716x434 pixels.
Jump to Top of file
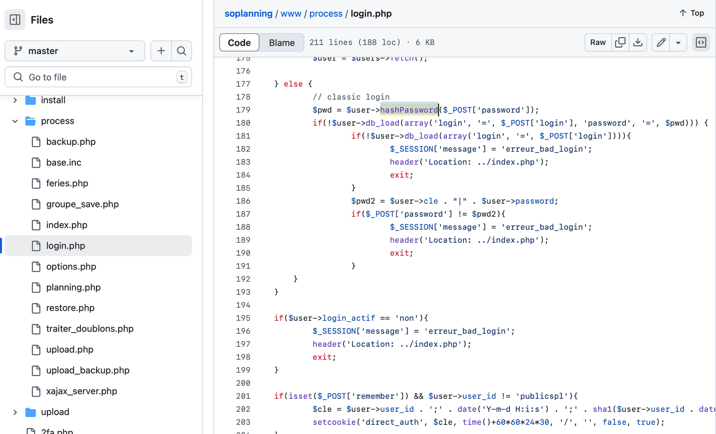pos(692,13)
